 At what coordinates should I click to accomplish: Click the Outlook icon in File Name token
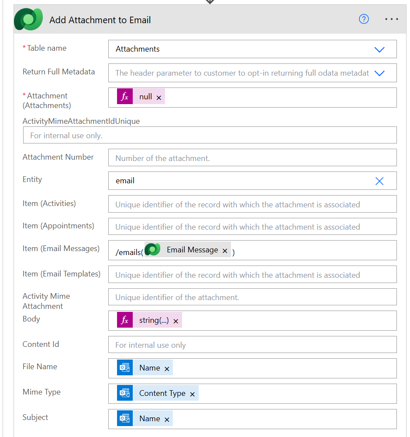coord(125,368)
